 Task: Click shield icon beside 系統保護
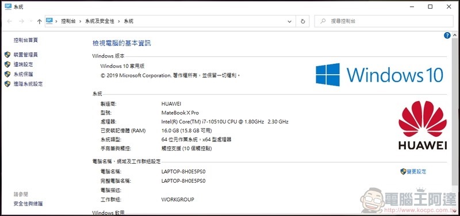pyautogui.click(x=7, y=74)
